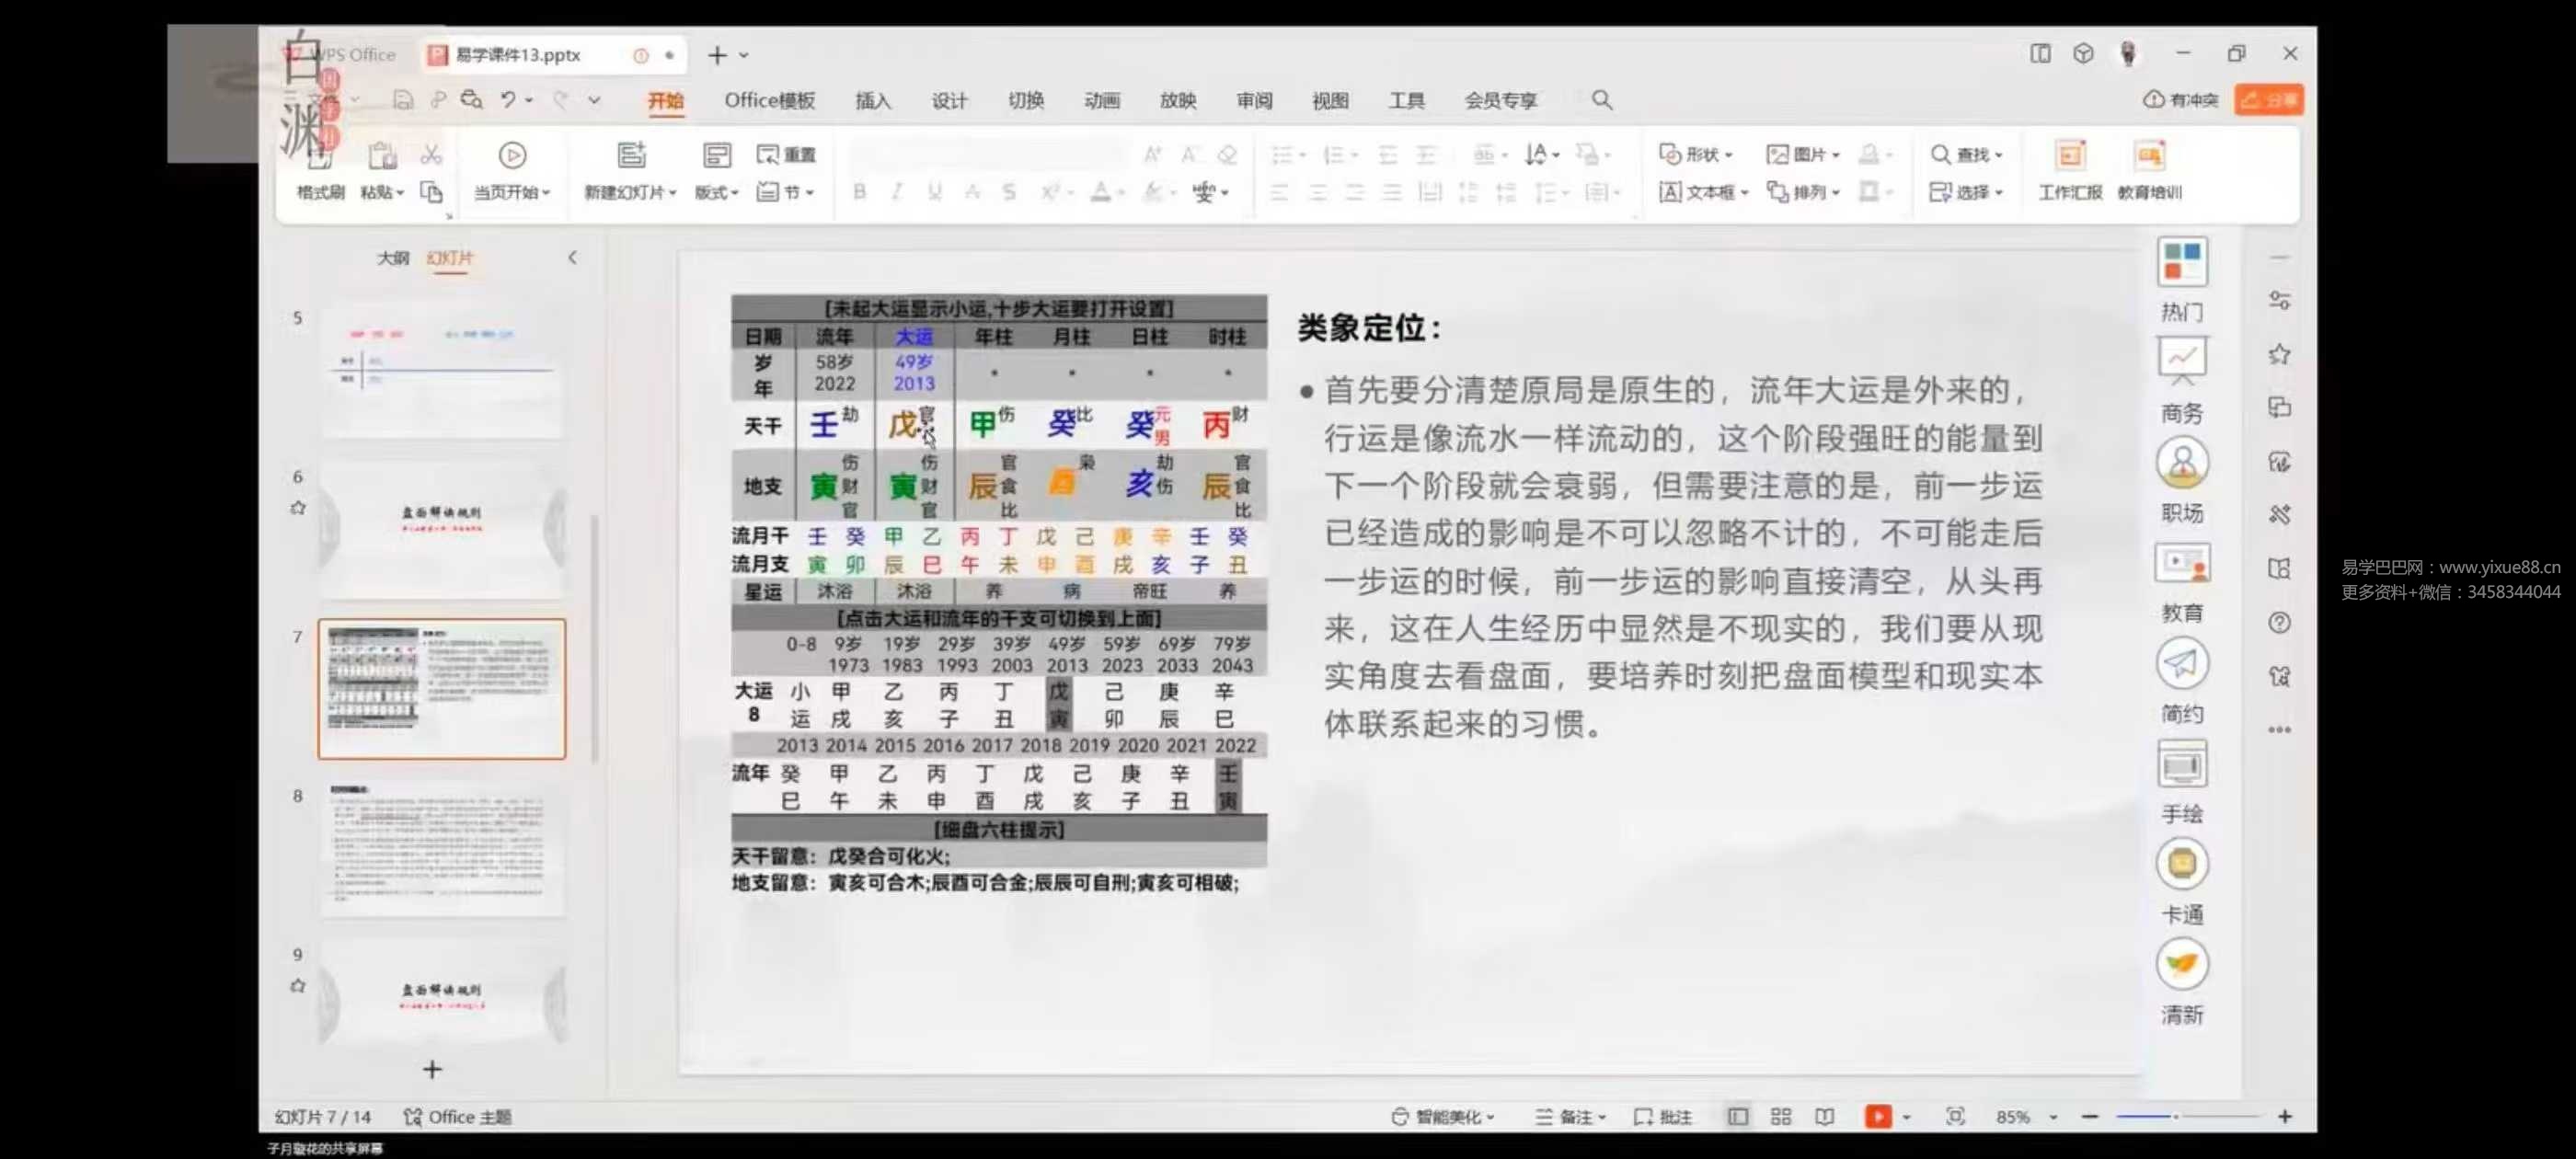Open the 版式 layout dropdown
Screen dimensions: 2576x1159
716,192
